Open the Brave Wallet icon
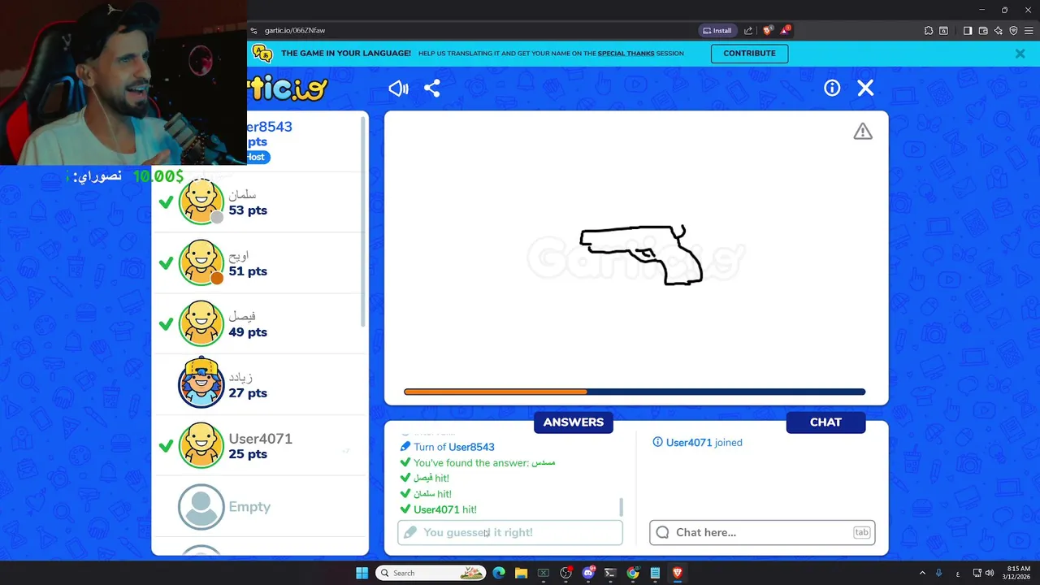Viewport: 1040px width, 585px height. click(x=983, y=31)
